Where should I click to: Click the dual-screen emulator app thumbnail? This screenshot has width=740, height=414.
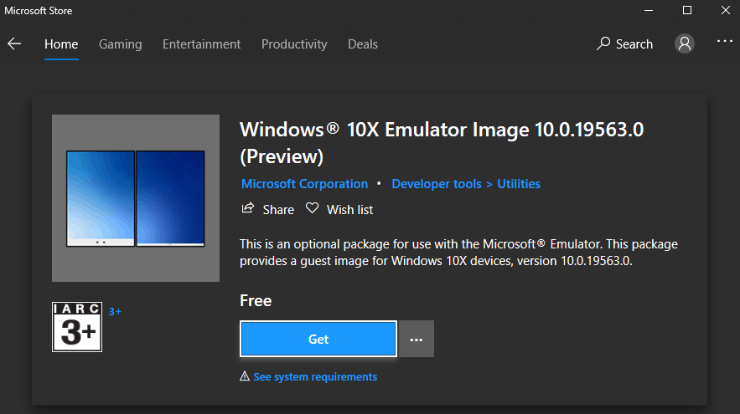point(136,198)
